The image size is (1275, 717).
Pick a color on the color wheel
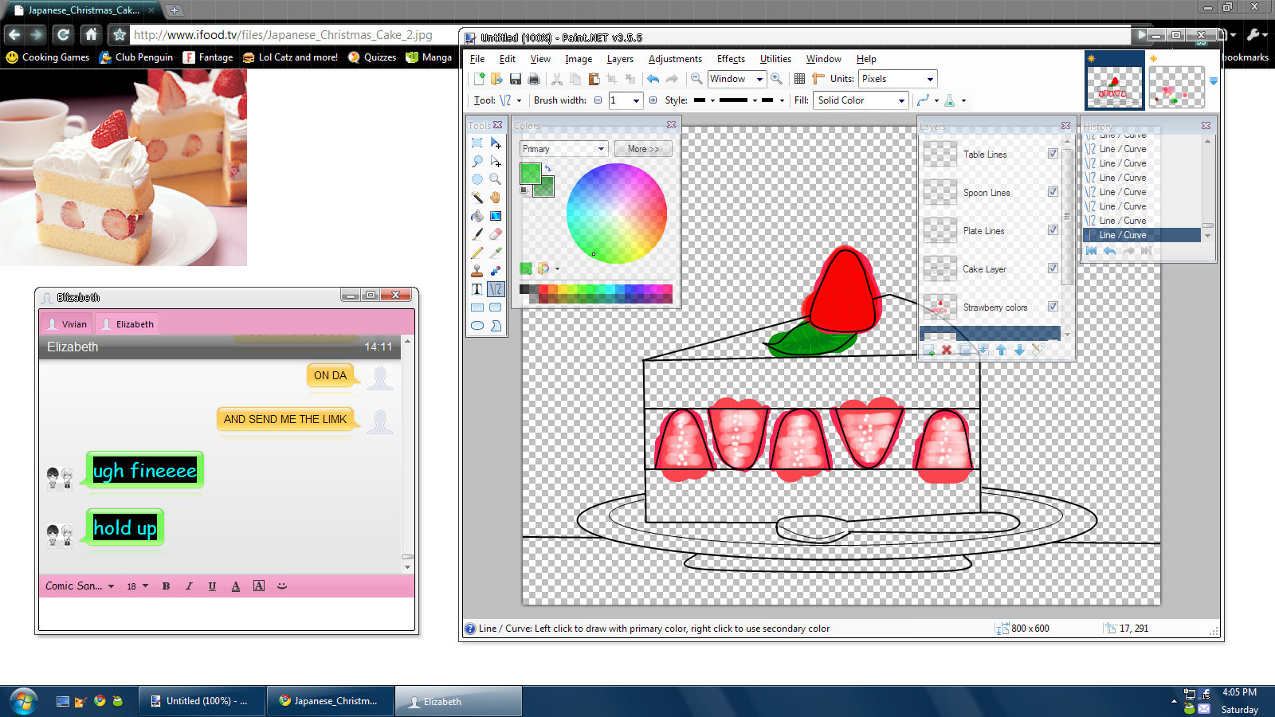[x=617, y=214]
